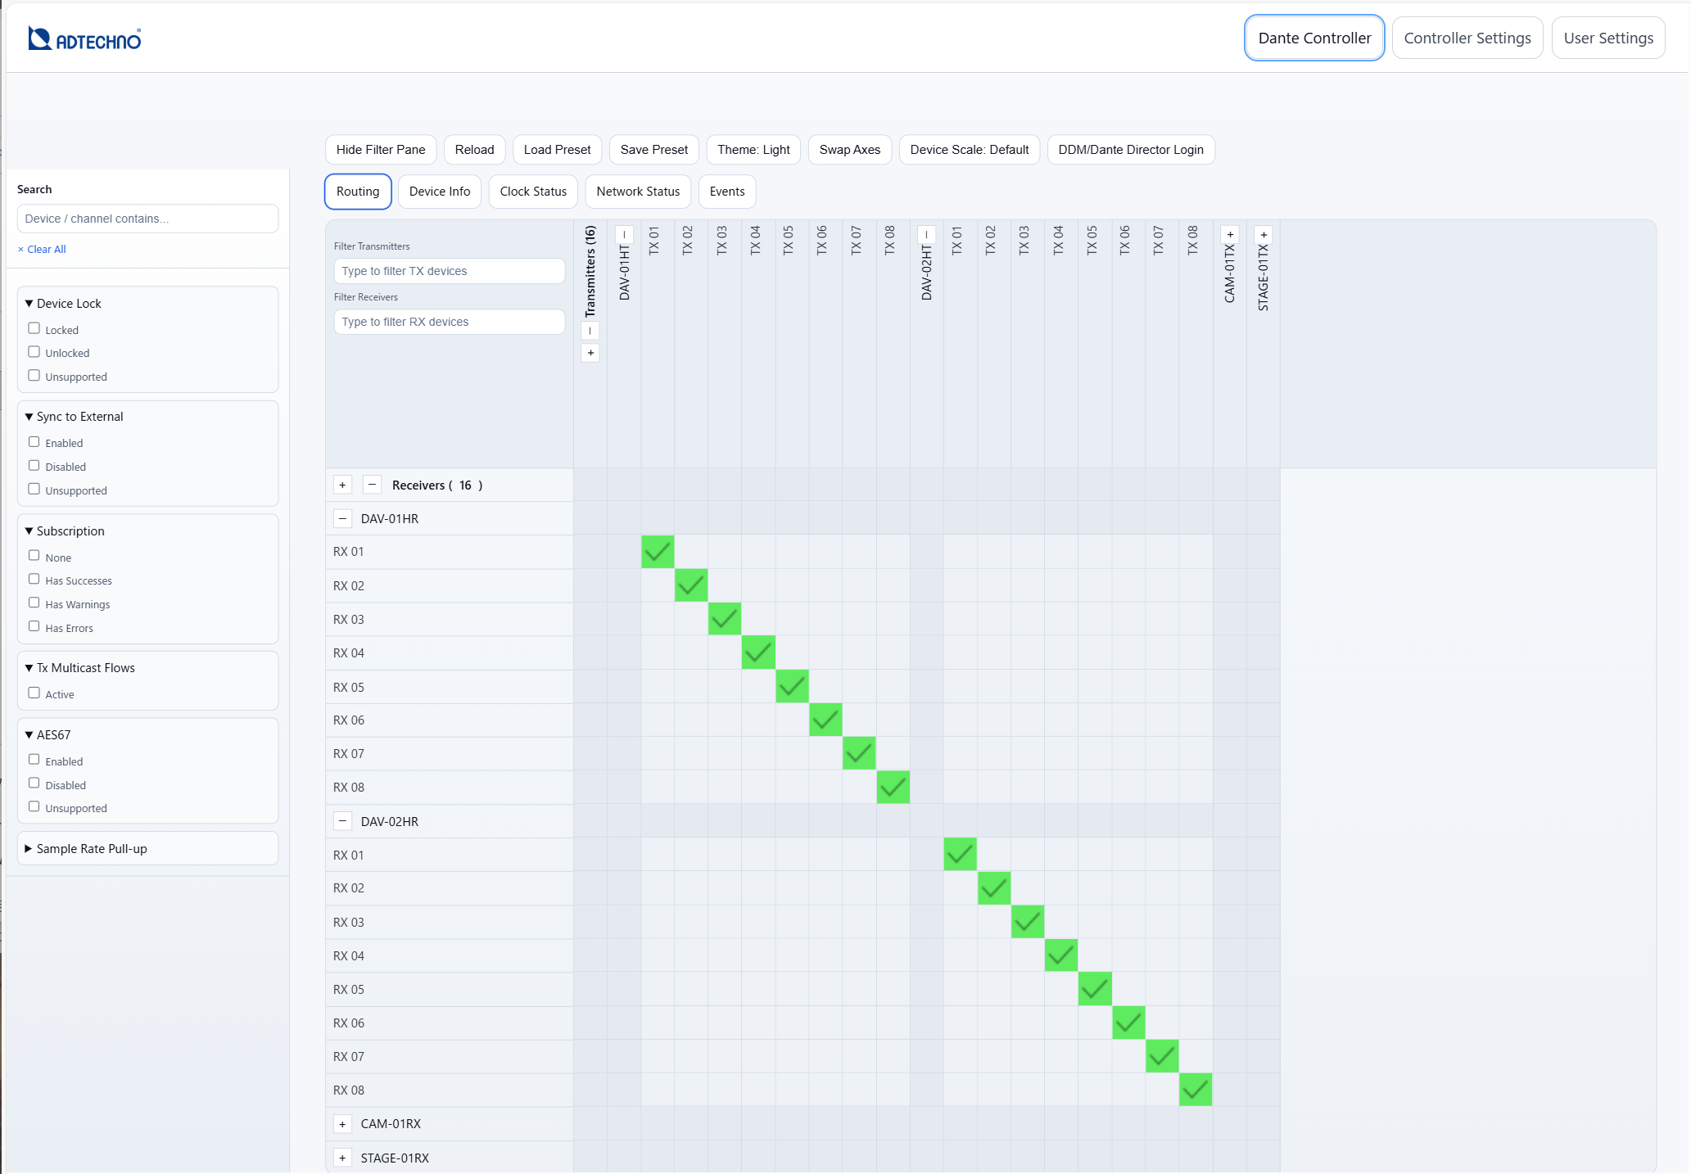Open the Network Status tab
This screenshot has height=1174, width=1691.
tap(638, 192)
